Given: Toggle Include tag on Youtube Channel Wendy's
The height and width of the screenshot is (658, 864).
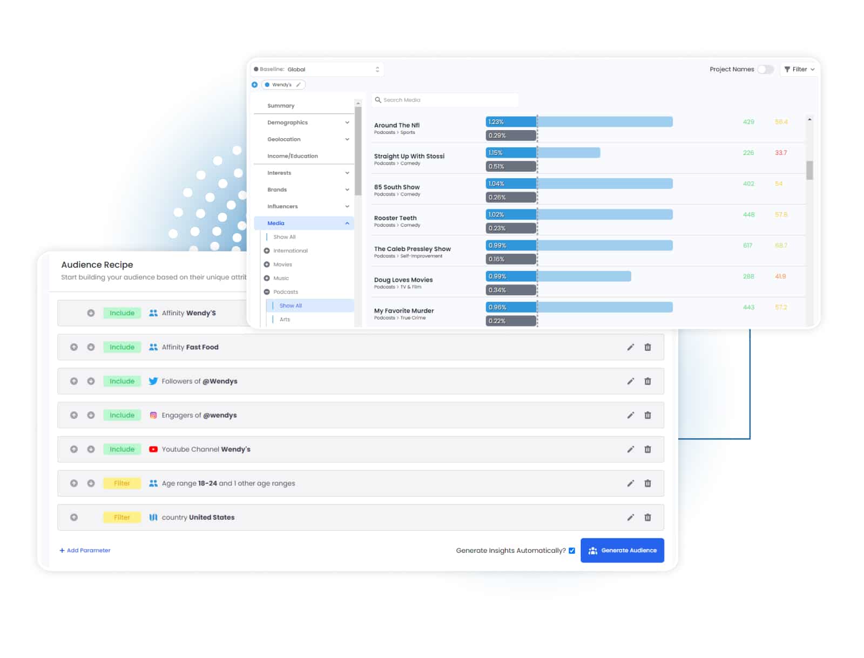Looking at the screenshot, I should tap(122, 449).
